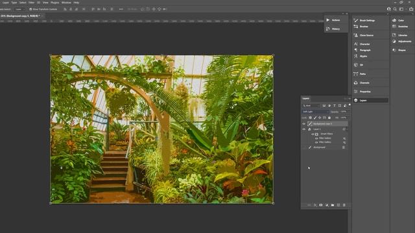Toggle lock position
The height and width of the screenshot is (233, 415).
[x=320, y=118]
